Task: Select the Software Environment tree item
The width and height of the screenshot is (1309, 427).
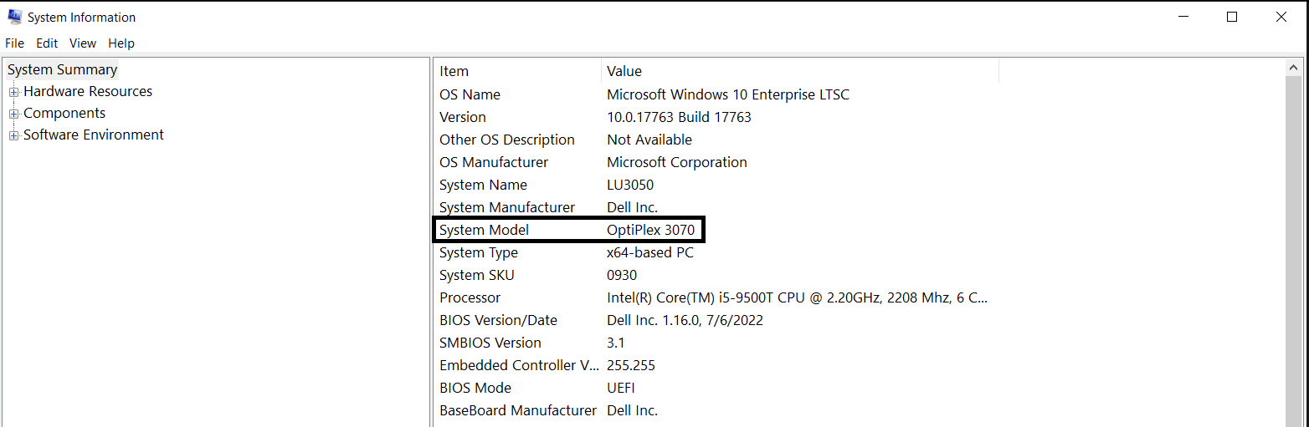Action: tap(94, 135)
